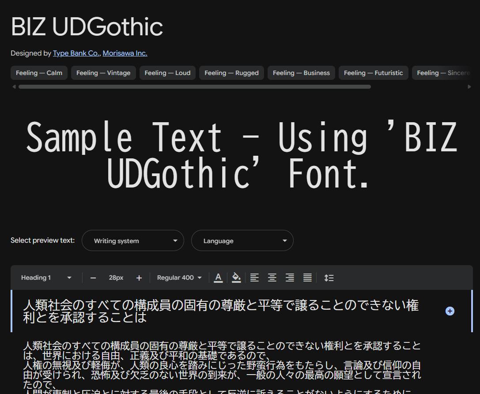Image resolution: width=480 pixels, height=394 pixels.
Task: Decrease font size with minus button
Action: 93,278
